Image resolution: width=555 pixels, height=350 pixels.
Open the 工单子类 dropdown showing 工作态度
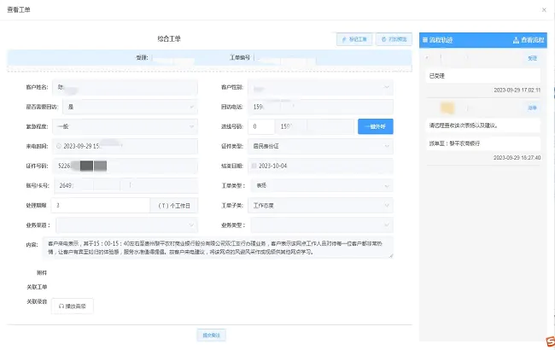[320, 205]
